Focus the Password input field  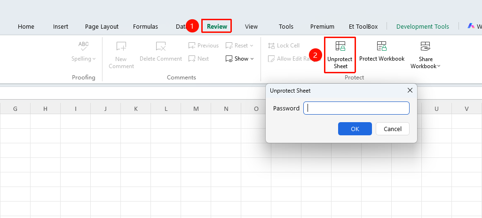356,108
